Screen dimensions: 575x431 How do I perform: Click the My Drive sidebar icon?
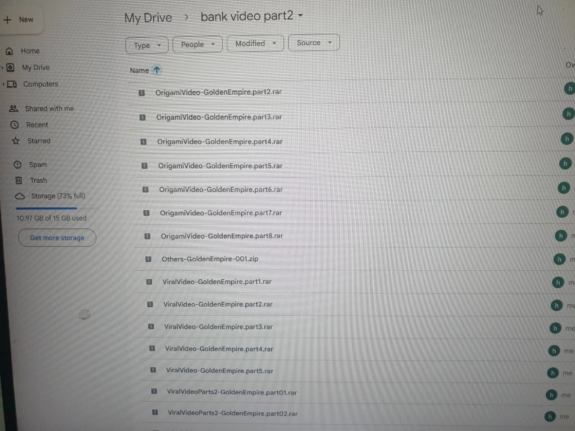tap(10, 68)
